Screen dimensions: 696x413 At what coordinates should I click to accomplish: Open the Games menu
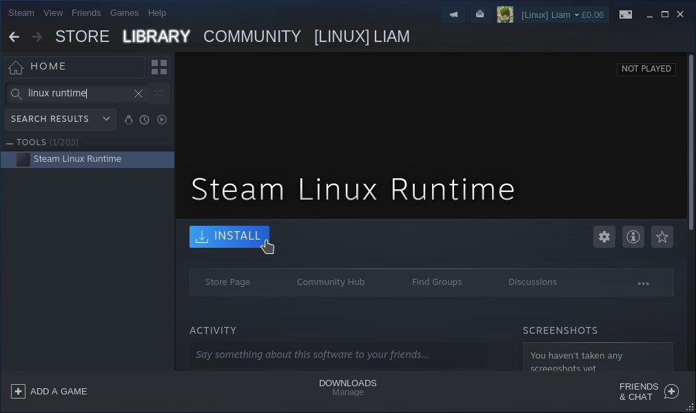tap(124, 13)
